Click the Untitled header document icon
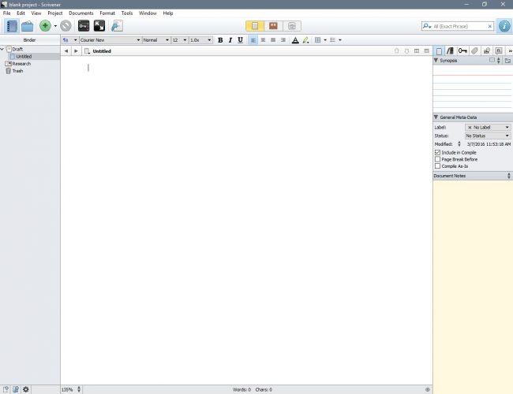Image resolution: width=513 pixels, height=394 pixels. 87,51
